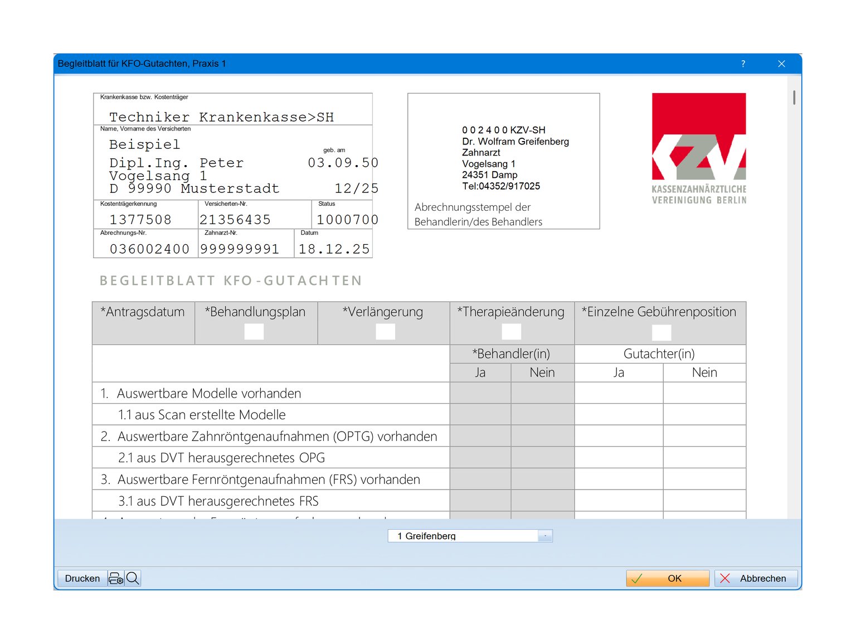Open the printer settings icon next to Drucken

pyautogui.click(x=116, y=578)
